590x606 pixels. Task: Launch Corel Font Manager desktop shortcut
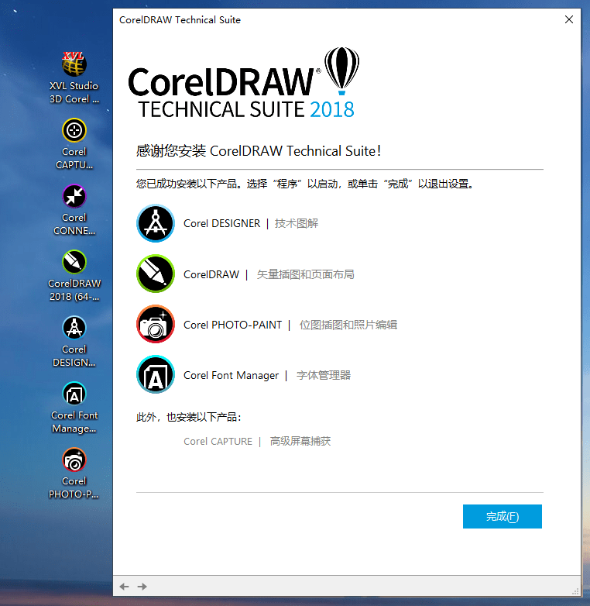point(74,408)
